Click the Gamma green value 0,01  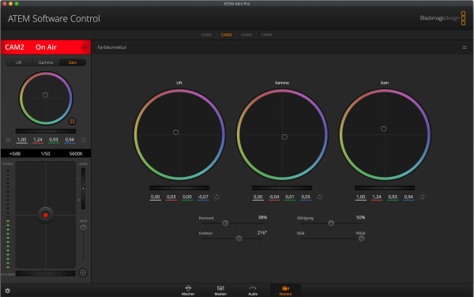[290, 197]
